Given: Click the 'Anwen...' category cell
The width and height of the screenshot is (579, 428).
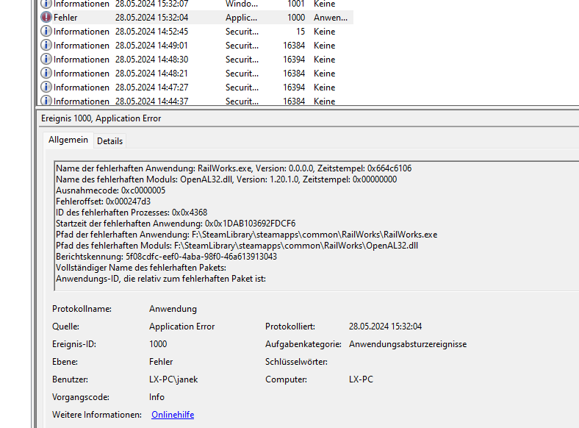Looking at the screenshot, I should click(331, 18).
